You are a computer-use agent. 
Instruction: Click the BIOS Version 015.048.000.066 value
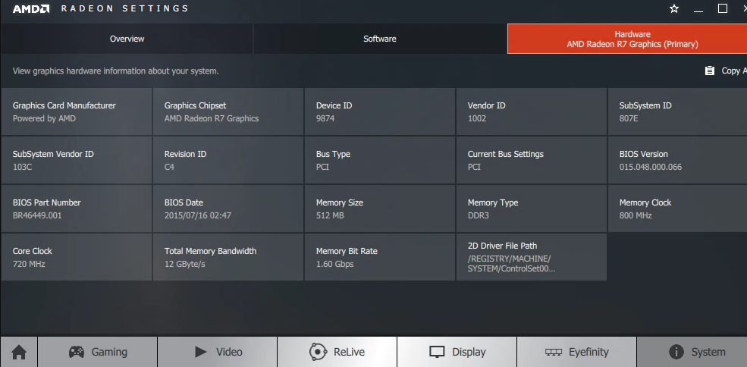tap(650, 167)
